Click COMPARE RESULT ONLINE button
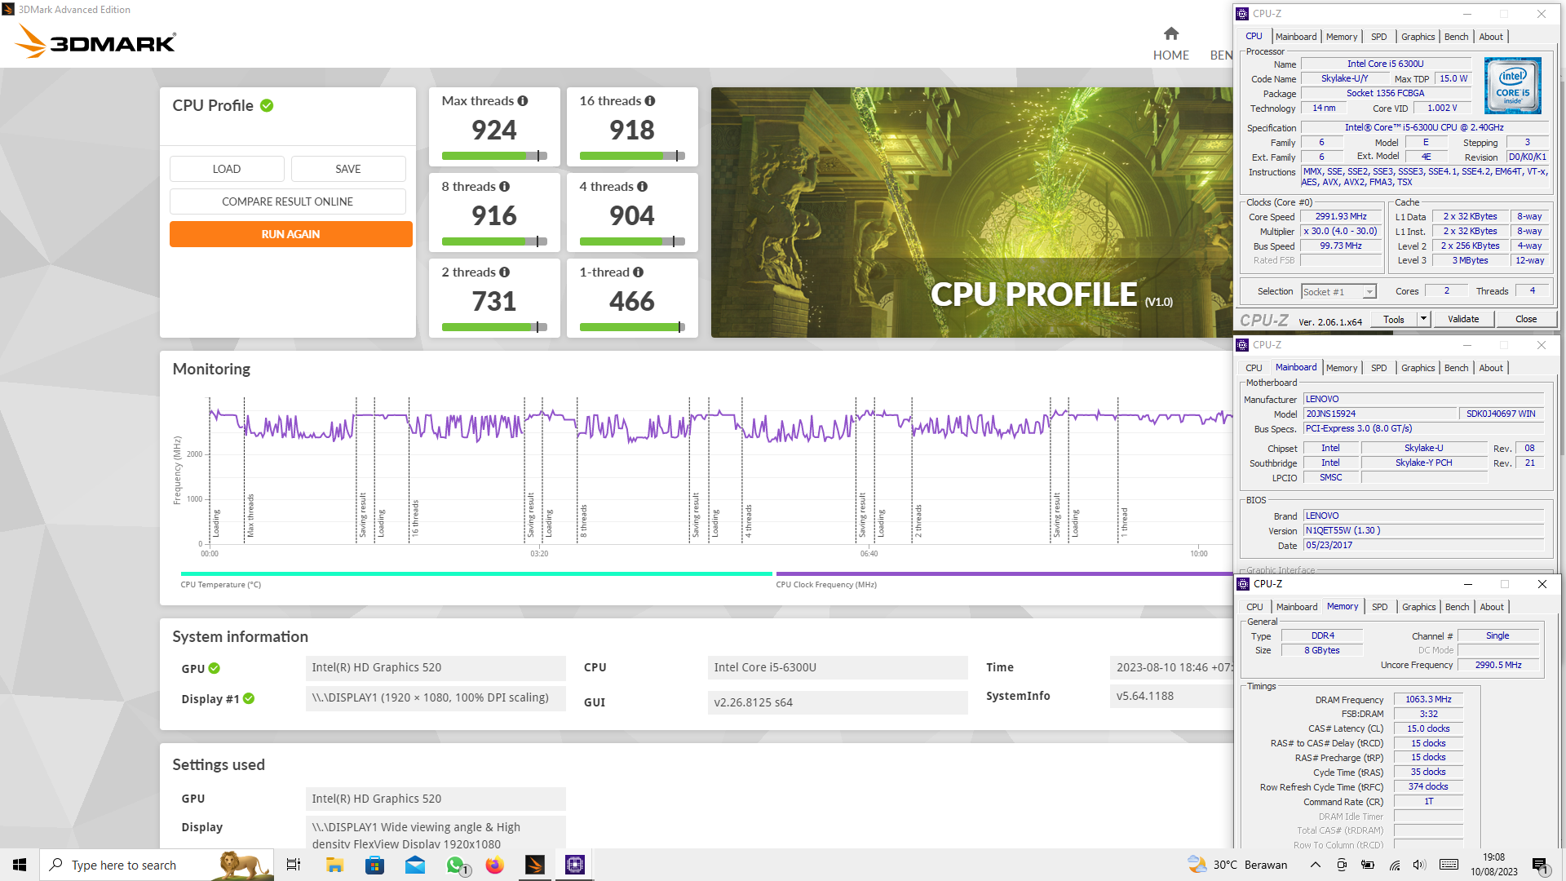The width and height of the screenshot is (1566, 881). coord(288,201)
